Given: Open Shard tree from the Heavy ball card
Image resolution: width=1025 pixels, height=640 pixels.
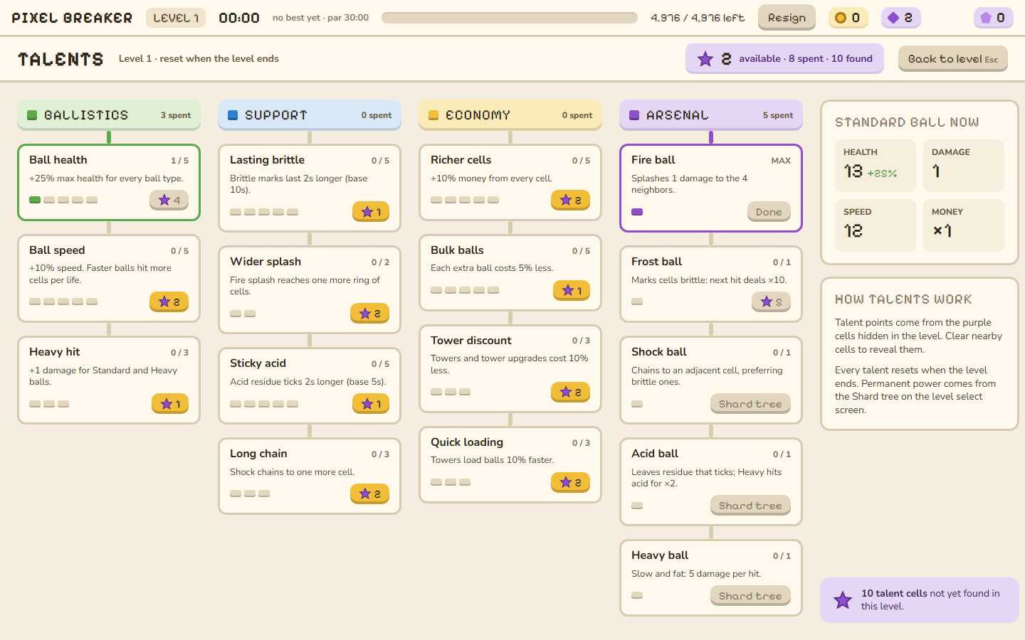Looking at the screenshot, I should 750,596.
